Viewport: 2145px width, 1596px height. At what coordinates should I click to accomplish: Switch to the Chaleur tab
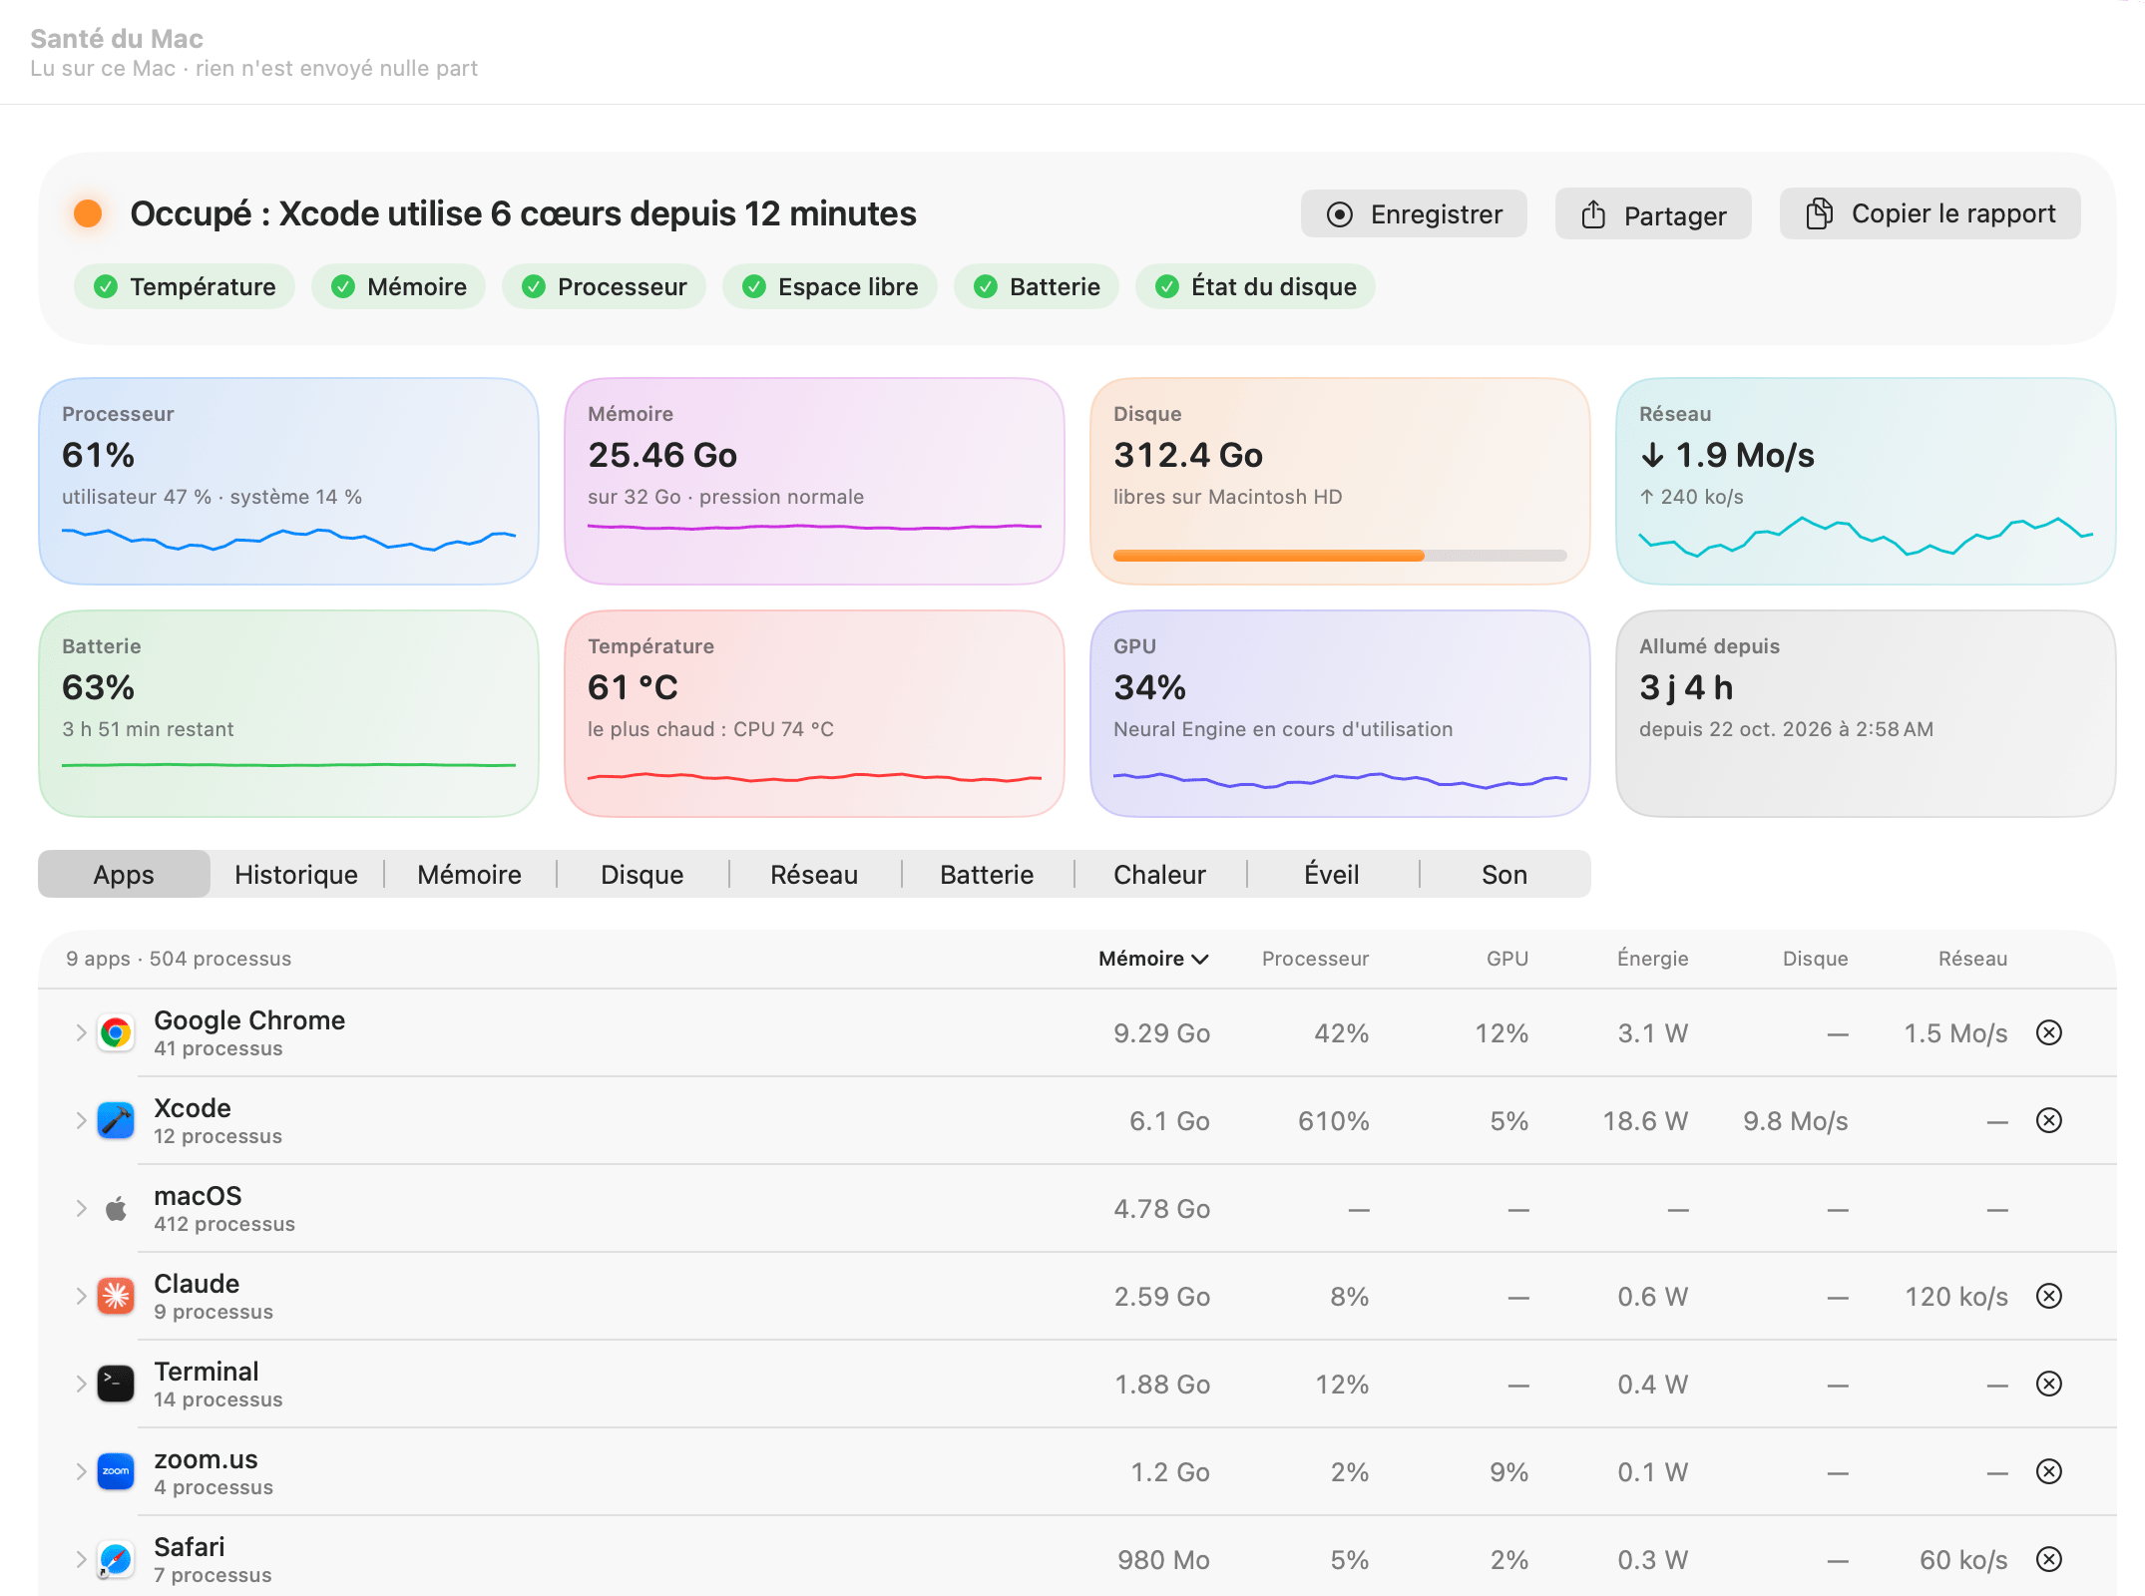(1159, 875)
